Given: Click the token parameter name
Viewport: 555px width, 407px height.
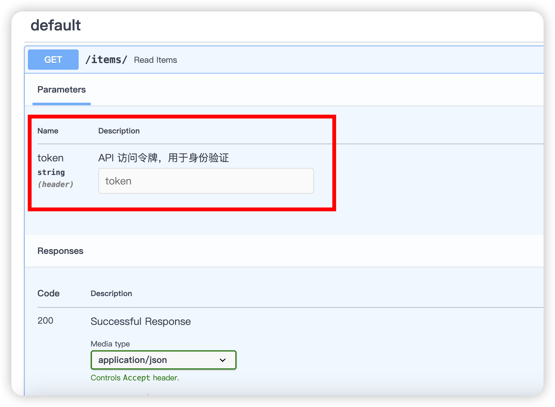Looking at the screenshot, I should 50,158.
